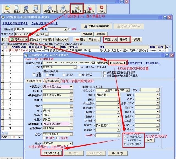This screenshot has width=176, height=159.
Task: Open the 工作表 发货列表 dropdown
Action: pos(75,67)
